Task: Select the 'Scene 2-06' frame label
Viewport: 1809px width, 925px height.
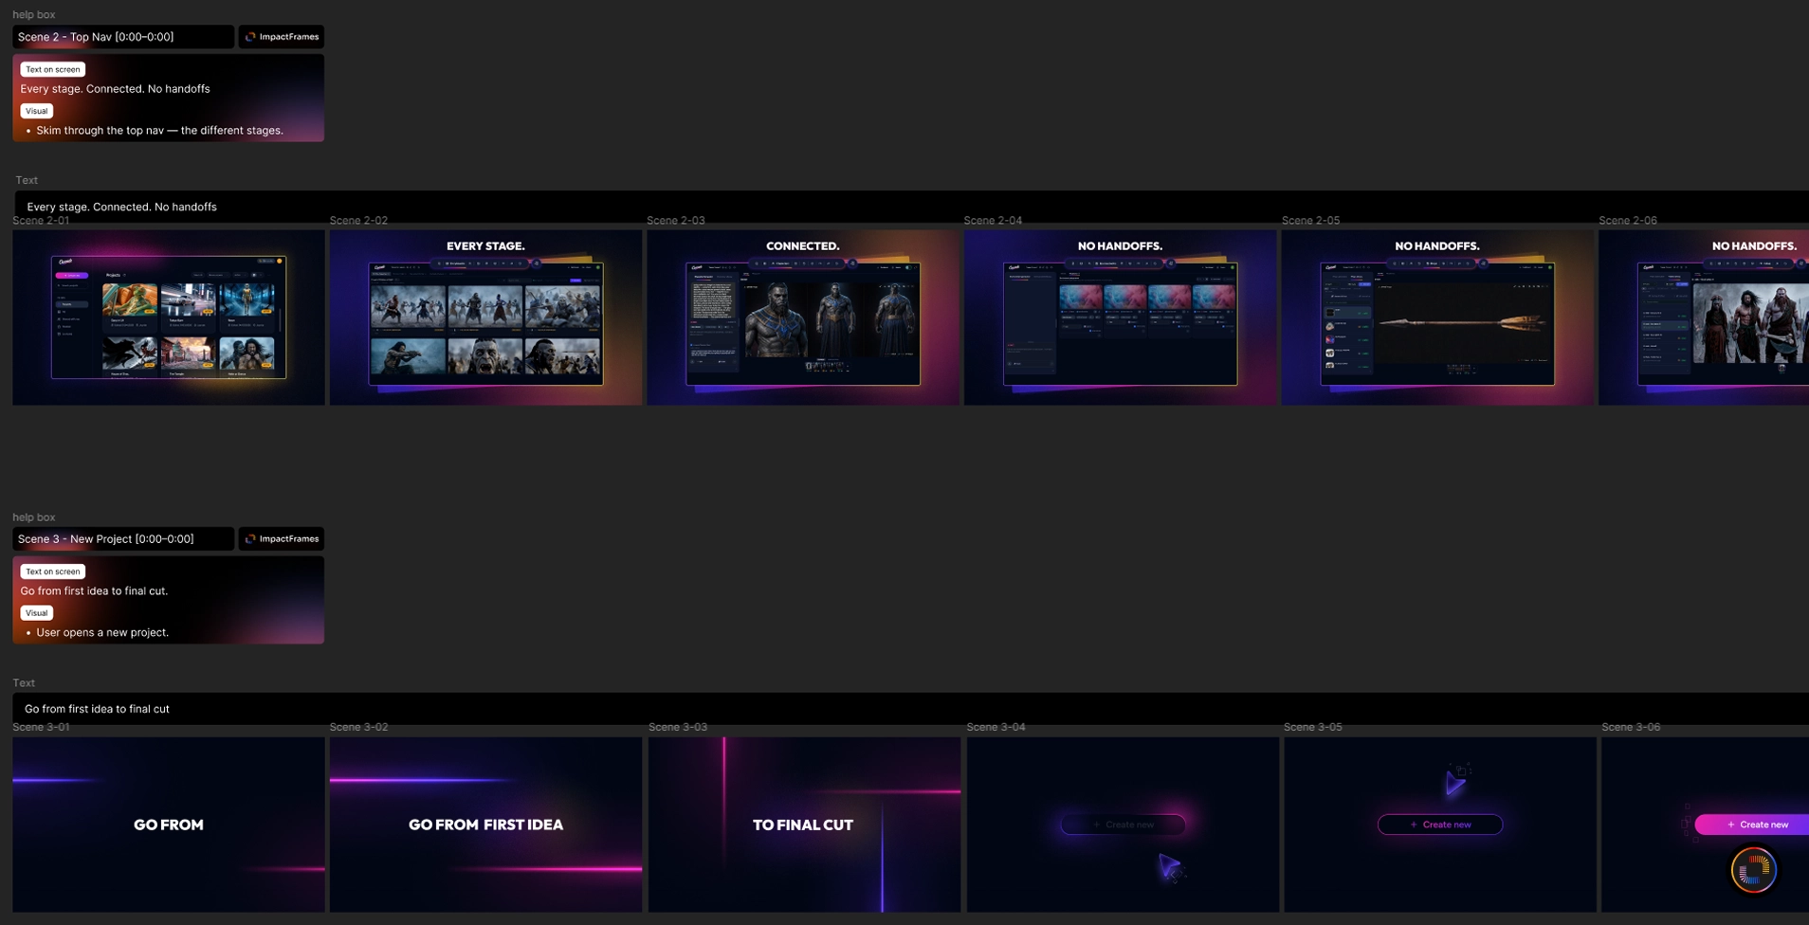Action: click(1628, 221)
